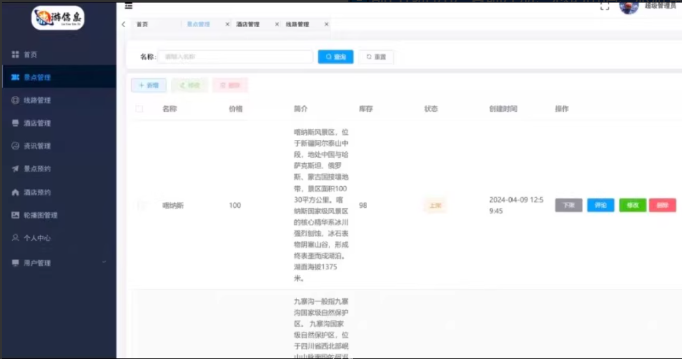Click the blue 查询 search button

point(335,56)
